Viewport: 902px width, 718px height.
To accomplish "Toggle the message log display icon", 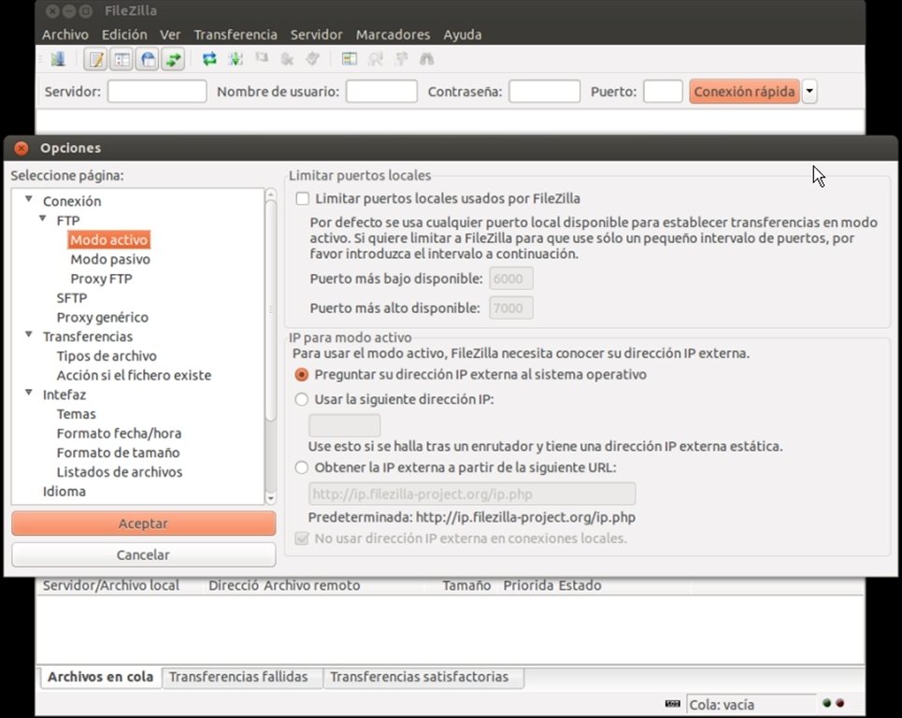I will coord(95,59).
